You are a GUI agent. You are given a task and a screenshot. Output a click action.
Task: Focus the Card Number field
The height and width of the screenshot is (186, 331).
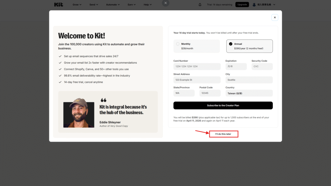click(197, 67)
